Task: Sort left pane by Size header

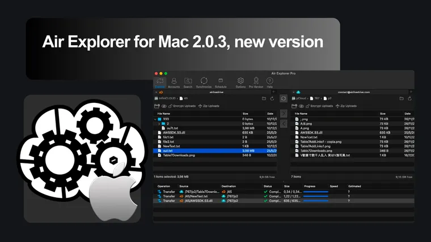Action: (246, 114)
